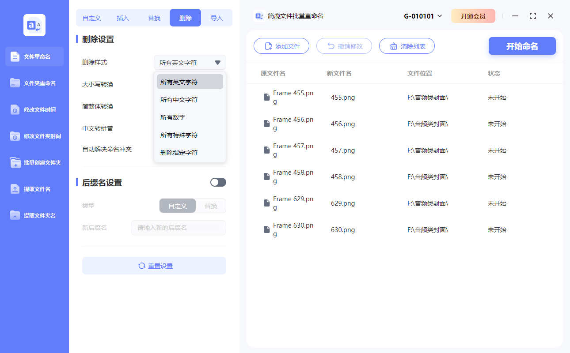Enable the 后缀名设置 switch
Image resolution: width=570 pixels, height=353 pixels.
pyautogui.click(x=218, y=182)
